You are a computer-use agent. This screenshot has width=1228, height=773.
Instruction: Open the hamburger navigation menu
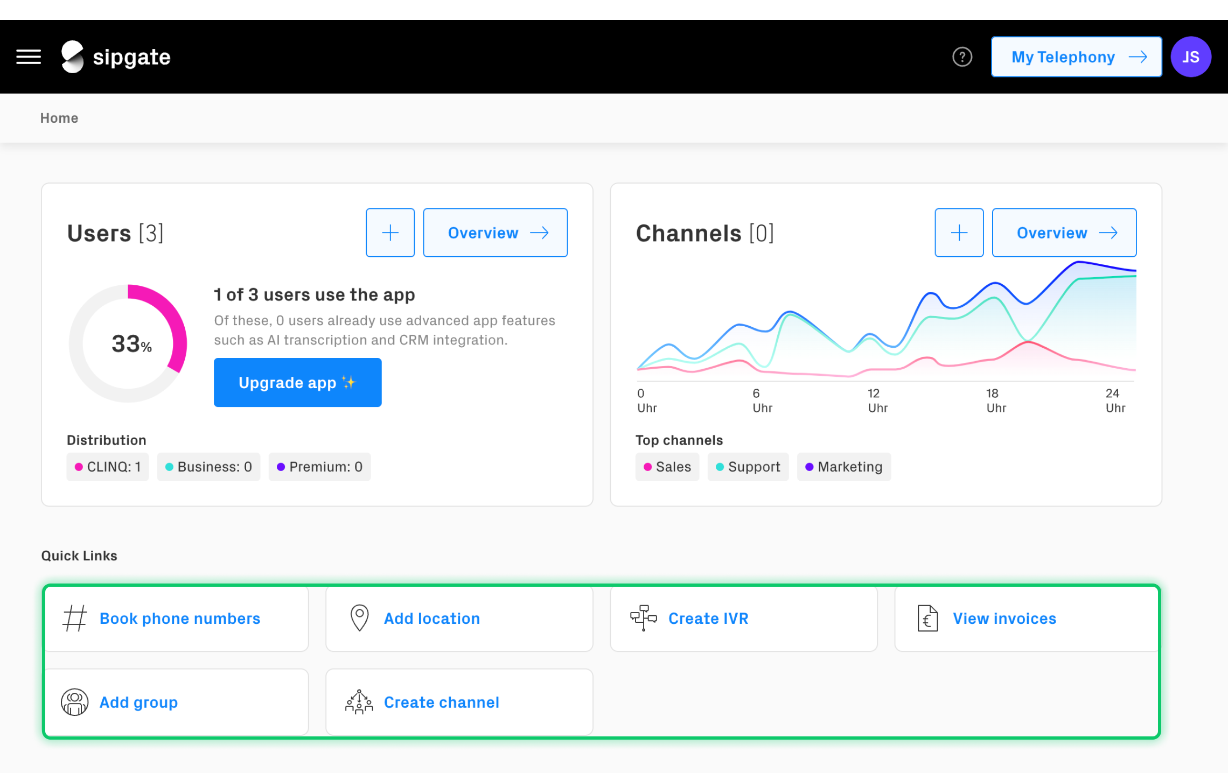(29, 57)
